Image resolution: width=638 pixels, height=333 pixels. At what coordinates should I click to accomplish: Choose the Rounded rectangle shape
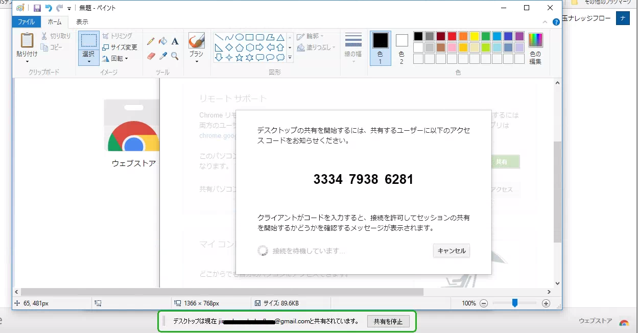click(x=259, y=37)
